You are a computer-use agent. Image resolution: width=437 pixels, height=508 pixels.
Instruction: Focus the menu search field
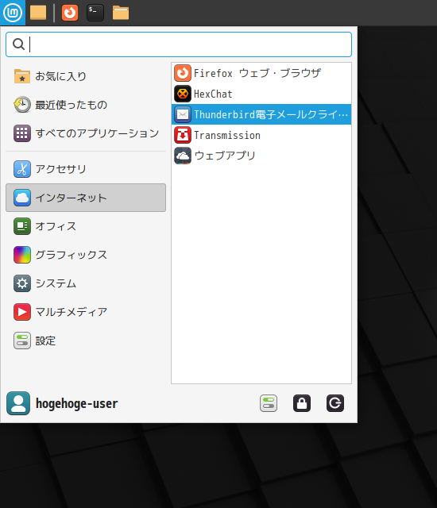point(179,44)
